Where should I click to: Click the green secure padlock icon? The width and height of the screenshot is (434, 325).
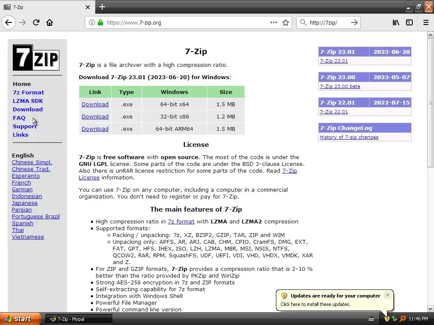click(100, 22)
